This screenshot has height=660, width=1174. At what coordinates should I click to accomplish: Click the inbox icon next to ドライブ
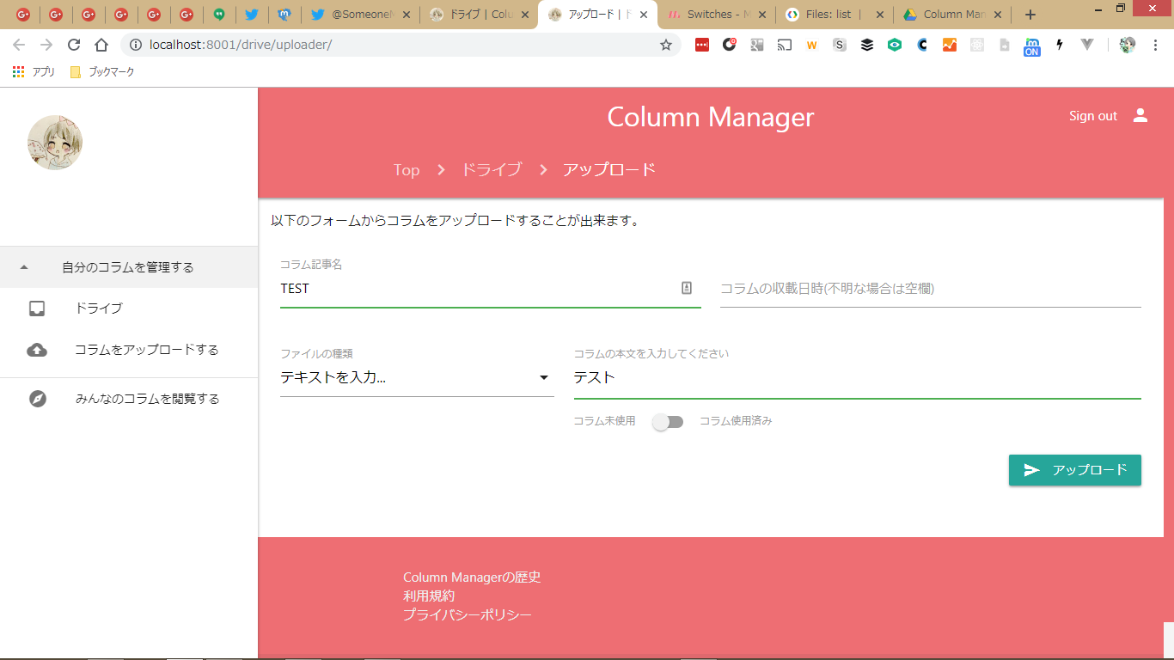pos(37,309)
